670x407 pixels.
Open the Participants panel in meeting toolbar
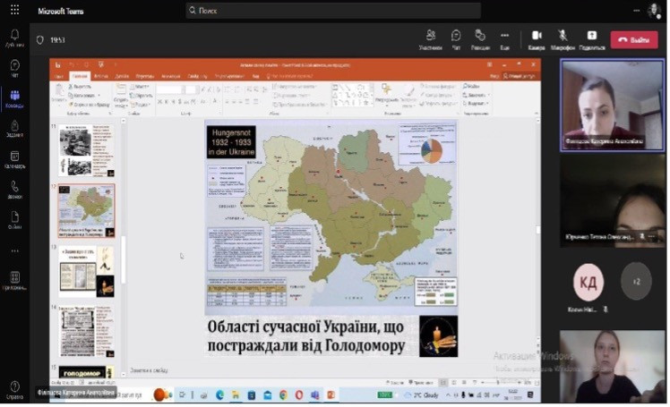coord(431,38)
